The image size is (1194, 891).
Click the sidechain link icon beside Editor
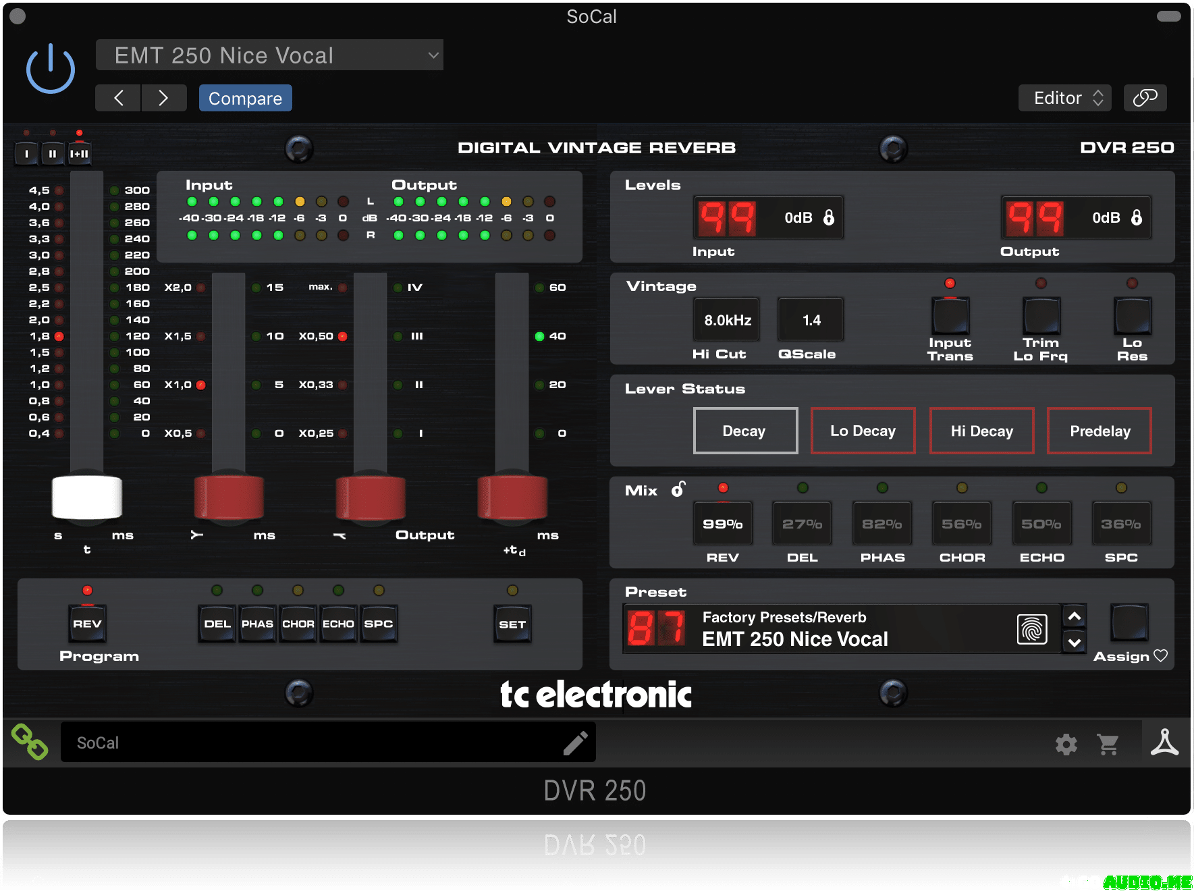pos(1145,98)
